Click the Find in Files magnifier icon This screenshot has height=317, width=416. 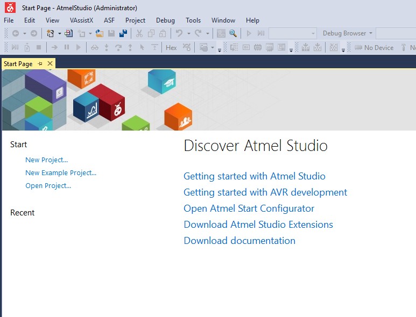pyautogui.click(x=232, y=33)
